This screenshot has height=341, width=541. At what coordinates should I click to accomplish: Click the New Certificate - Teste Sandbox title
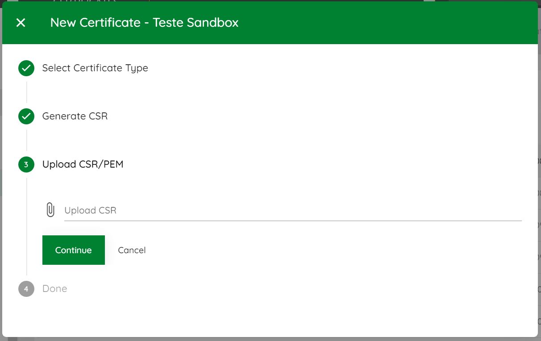[144, 23]
